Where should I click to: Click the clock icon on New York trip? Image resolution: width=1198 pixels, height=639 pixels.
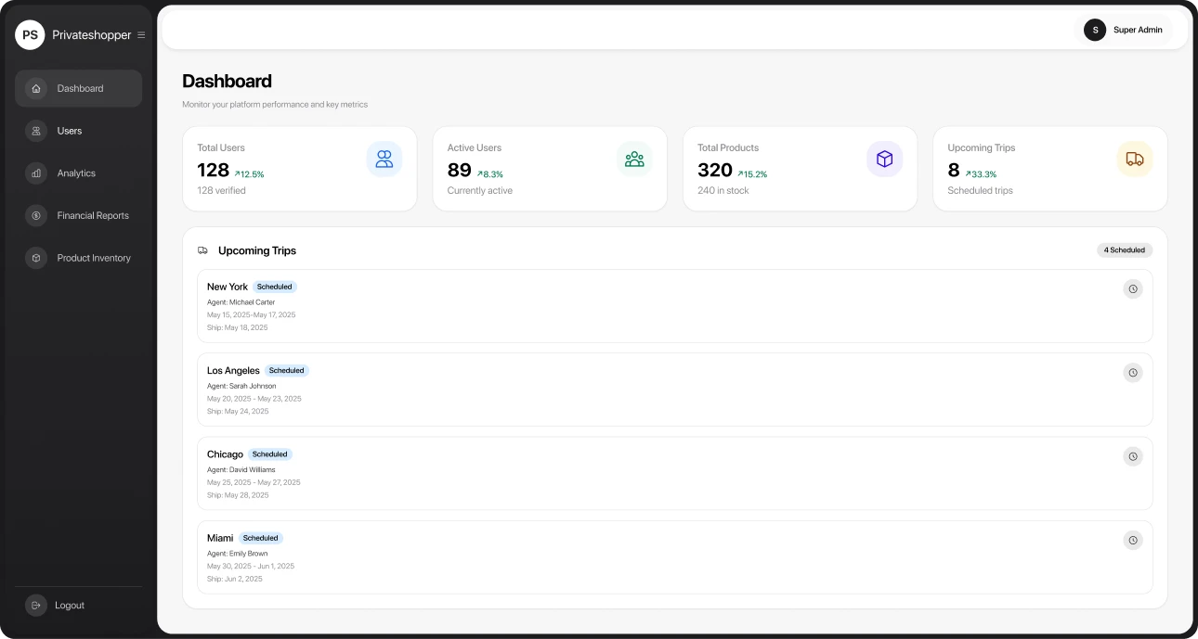1133,289
